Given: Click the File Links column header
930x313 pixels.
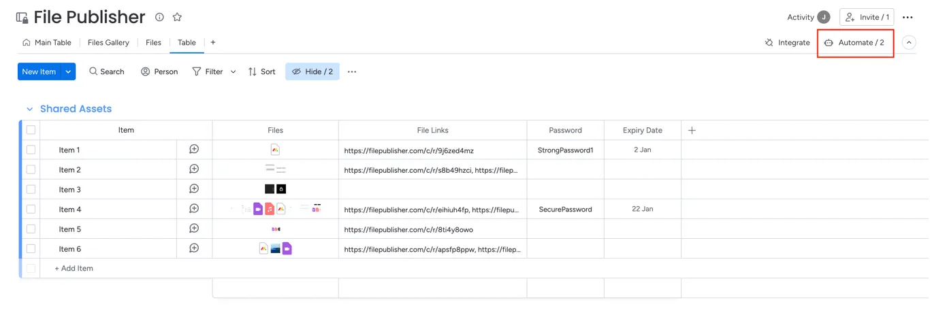Looking at the screenshot, I should [432, 130].
